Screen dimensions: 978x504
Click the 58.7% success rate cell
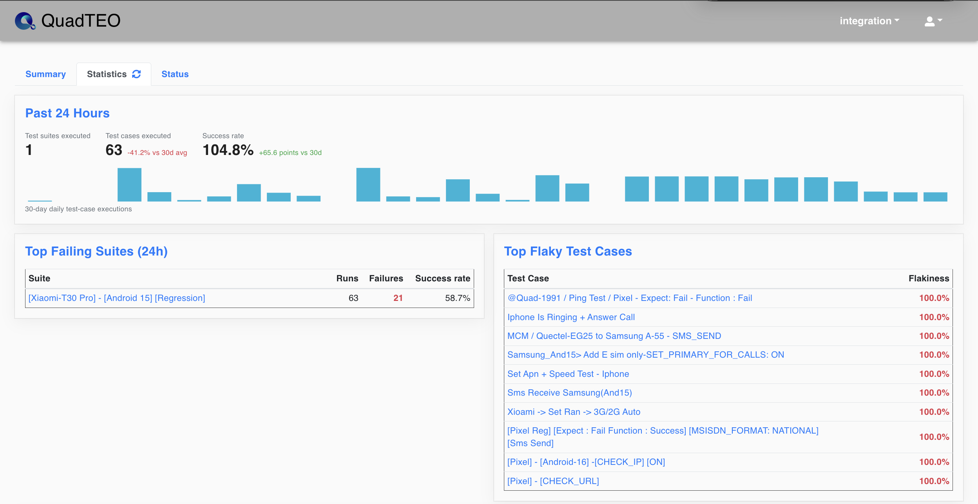click(x=458, y=298)
